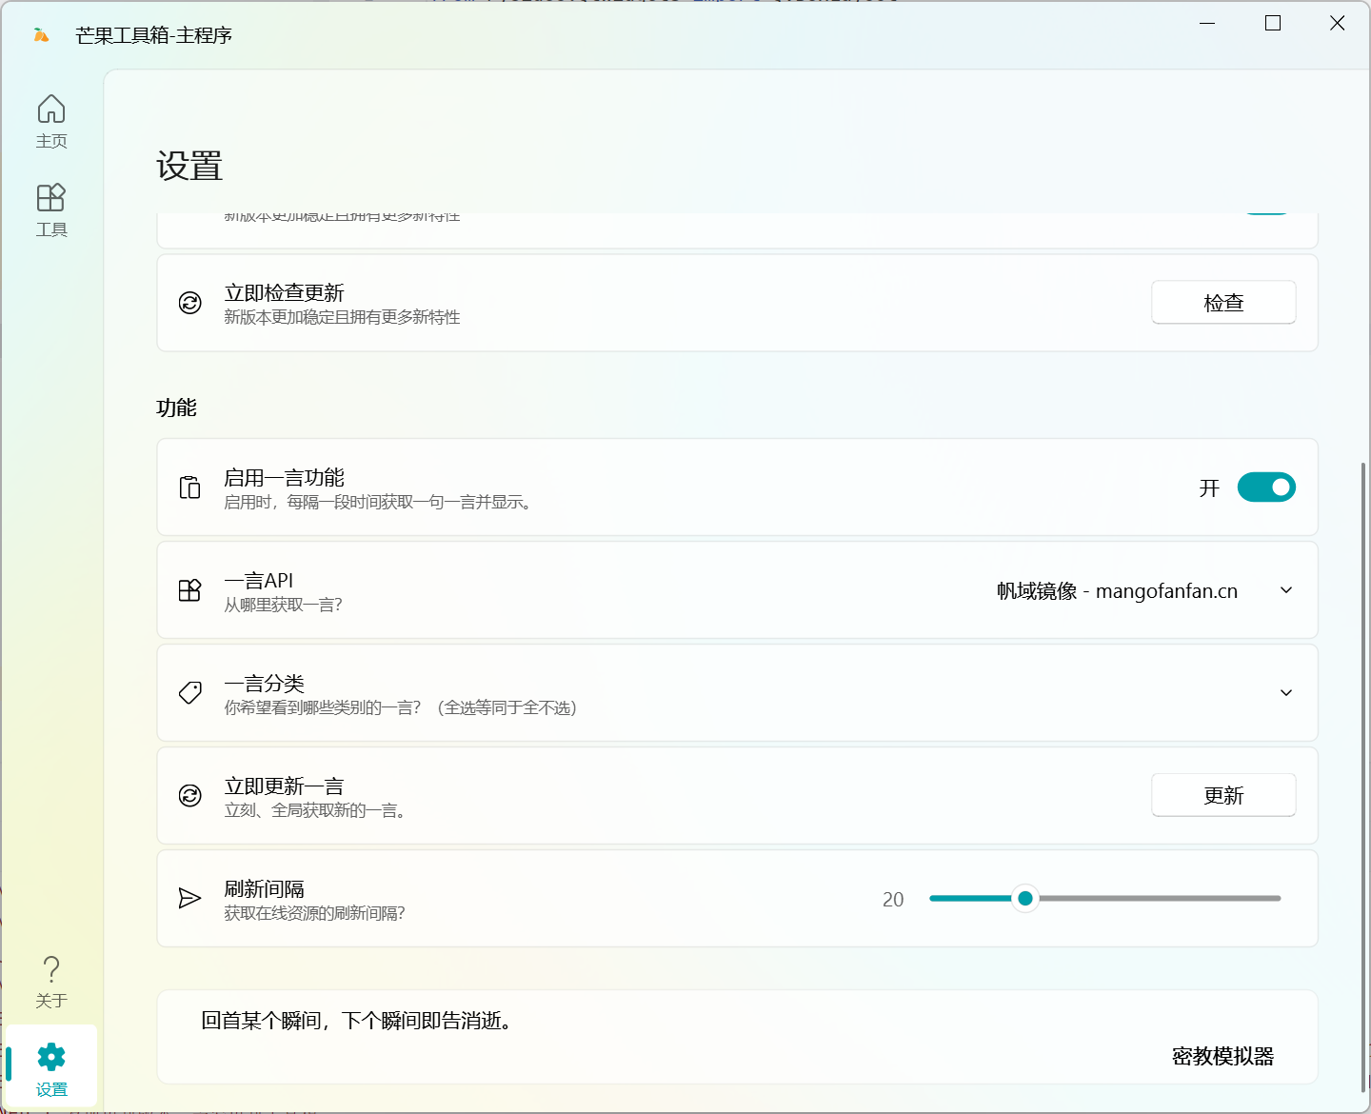Click the 立即检查更新 setting title
Image resolution: width=1371 pixels, height=1114 pixels.
click(x=285, y=293)
